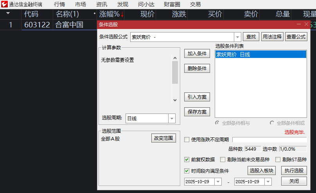Click the 代码 column header

point(31,14)
